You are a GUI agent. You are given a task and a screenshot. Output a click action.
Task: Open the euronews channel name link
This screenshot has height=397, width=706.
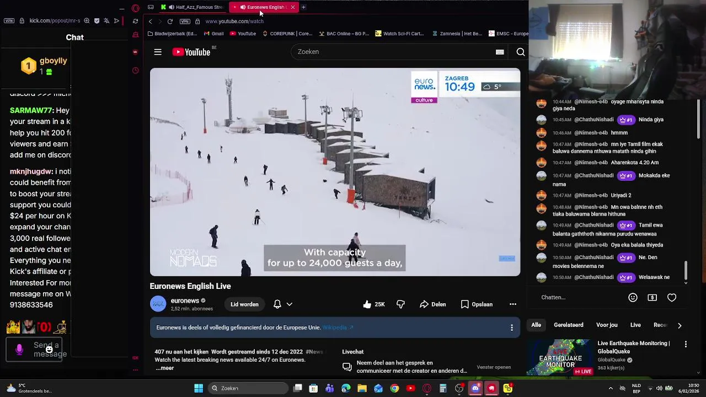click(x=185, y=301)
